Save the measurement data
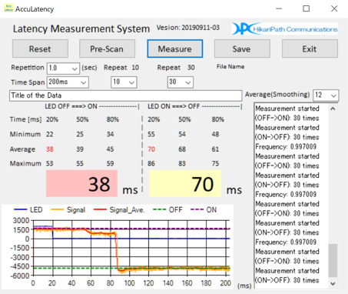Image resolution: width=348 pixels, height=294 pixels. coord(242,48)
